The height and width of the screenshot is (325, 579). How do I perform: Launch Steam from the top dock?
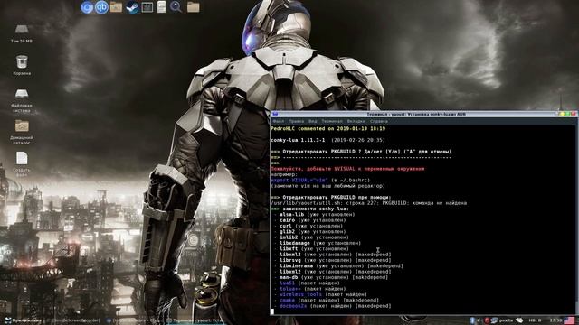[132, 7]
